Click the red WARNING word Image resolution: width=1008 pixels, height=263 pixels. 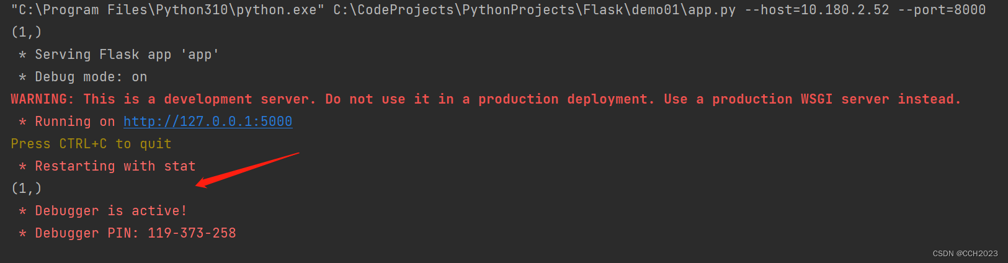(39, 99)
